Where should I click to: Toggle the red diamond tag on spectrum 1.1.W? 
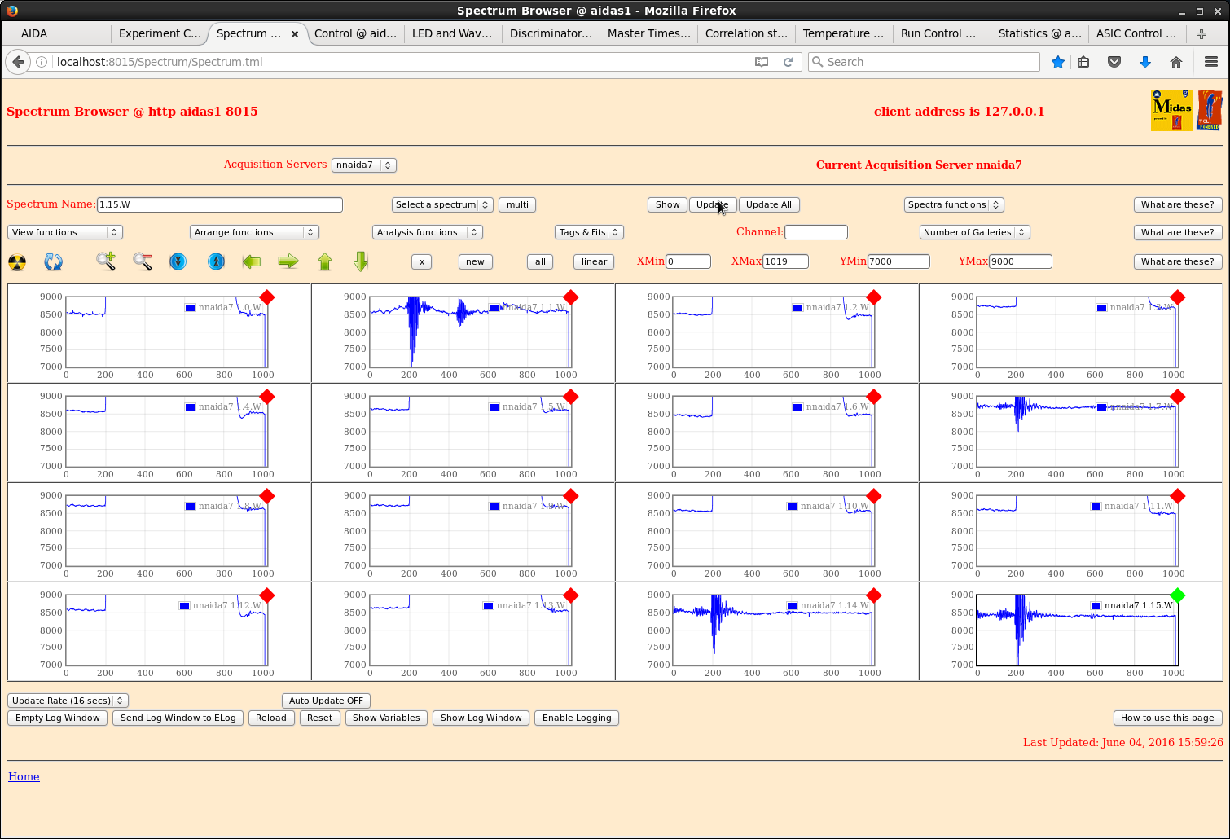570,297
